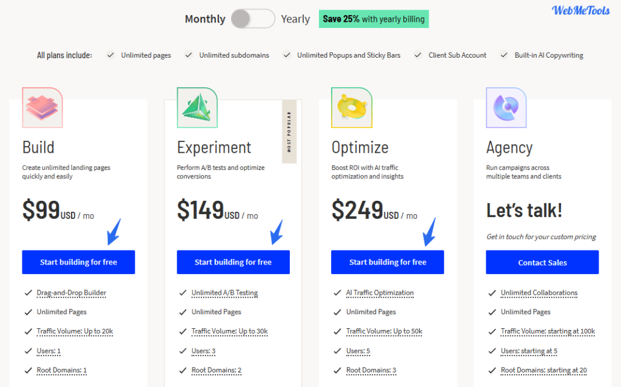Click checkmark beside AI Traffic Optimization
The image size is (621, 387).
[x=337, y=293]
